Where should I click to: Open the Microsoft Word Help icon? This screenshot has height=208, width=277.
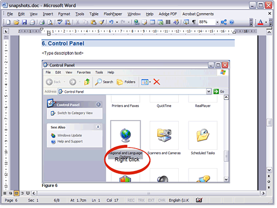click(231, 22)
